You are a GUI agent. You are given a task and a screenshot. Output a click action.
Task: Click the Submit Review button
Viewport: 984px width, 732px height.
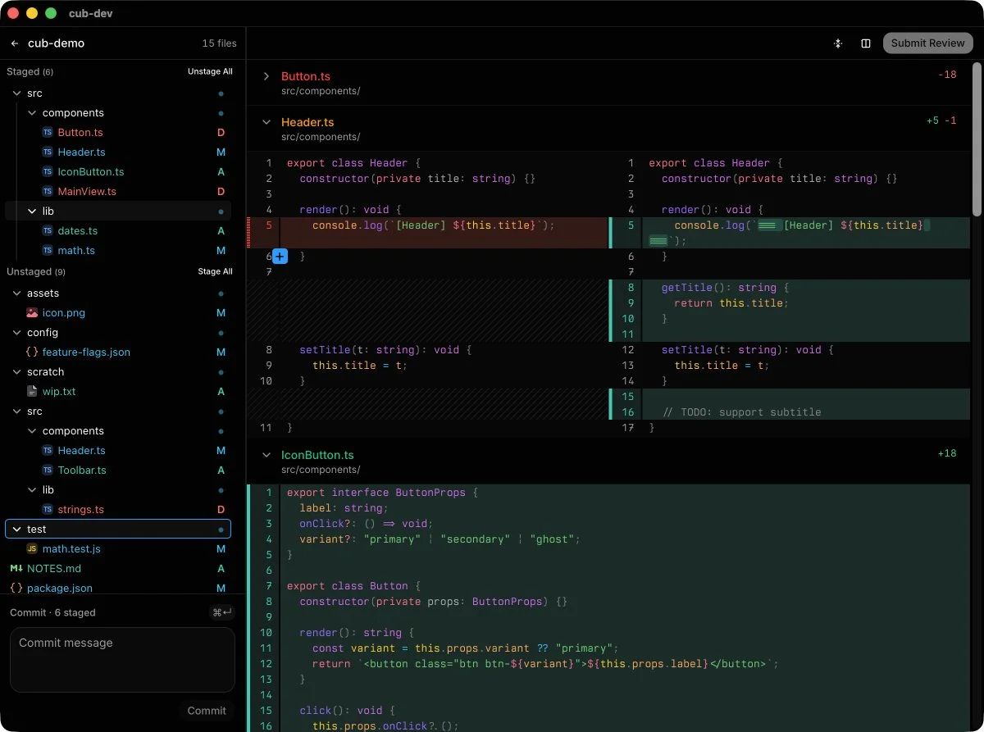click(927, 43)
